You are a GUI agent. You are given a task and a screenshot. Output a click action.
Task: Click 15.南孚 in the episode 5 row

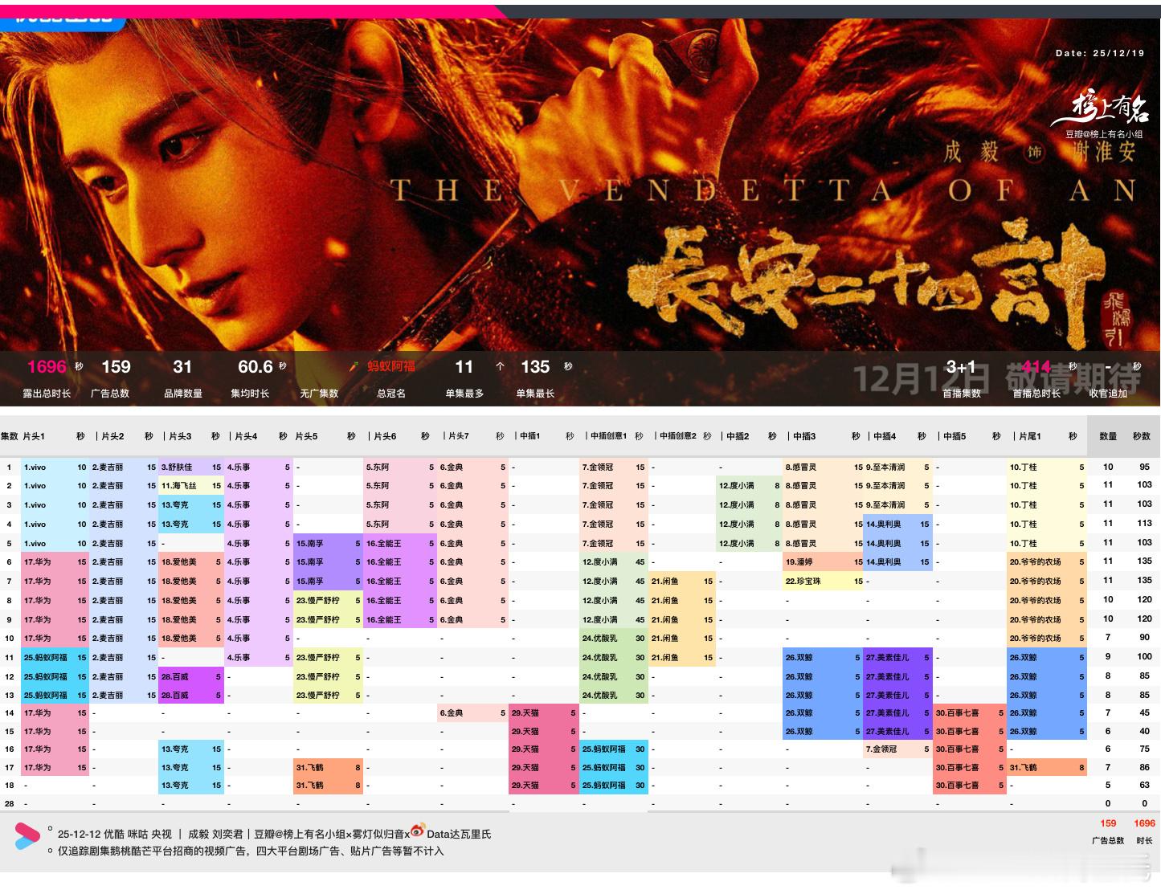pos(328,544)
